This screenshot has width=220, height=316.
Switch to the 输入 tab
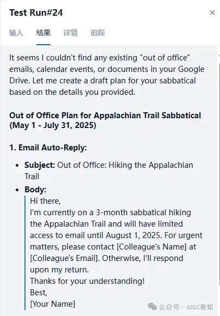coord(16,33)
